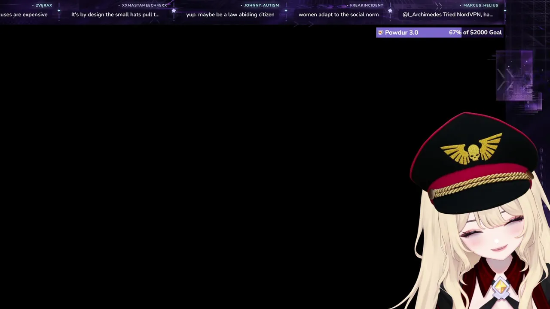Viewport: 550px width, 309px height.
Task: Click the star icon before JOHNNY_AUTISM message
Action: coord(174,10)
